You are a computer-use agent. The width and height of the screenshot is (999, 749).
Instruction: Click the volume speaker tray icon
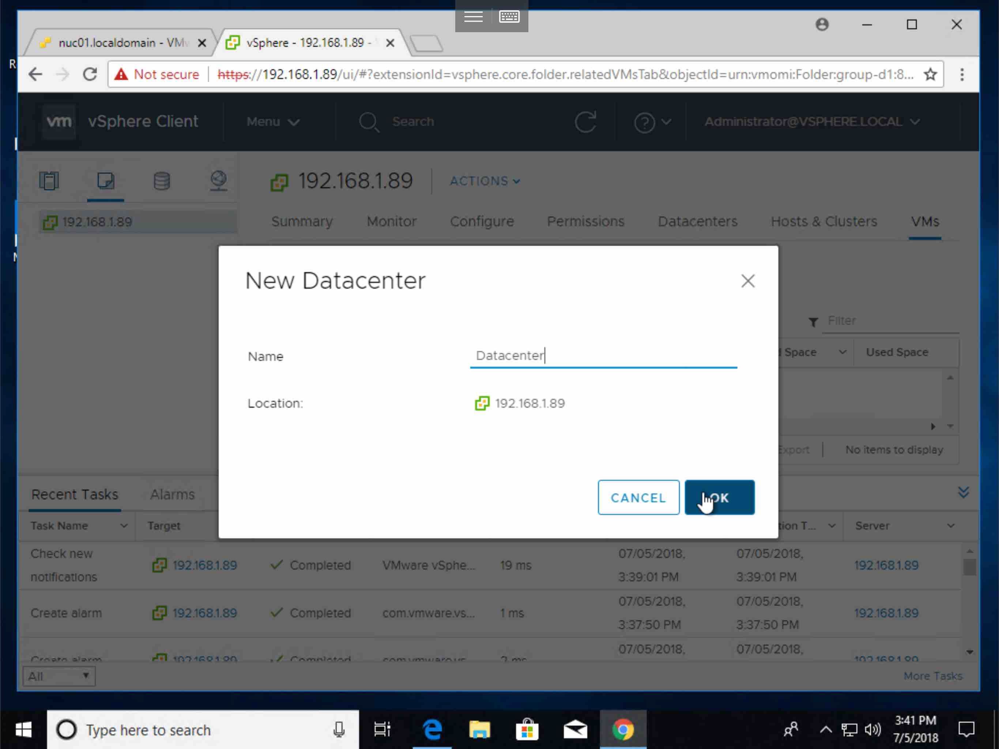(x=872, y=730)
